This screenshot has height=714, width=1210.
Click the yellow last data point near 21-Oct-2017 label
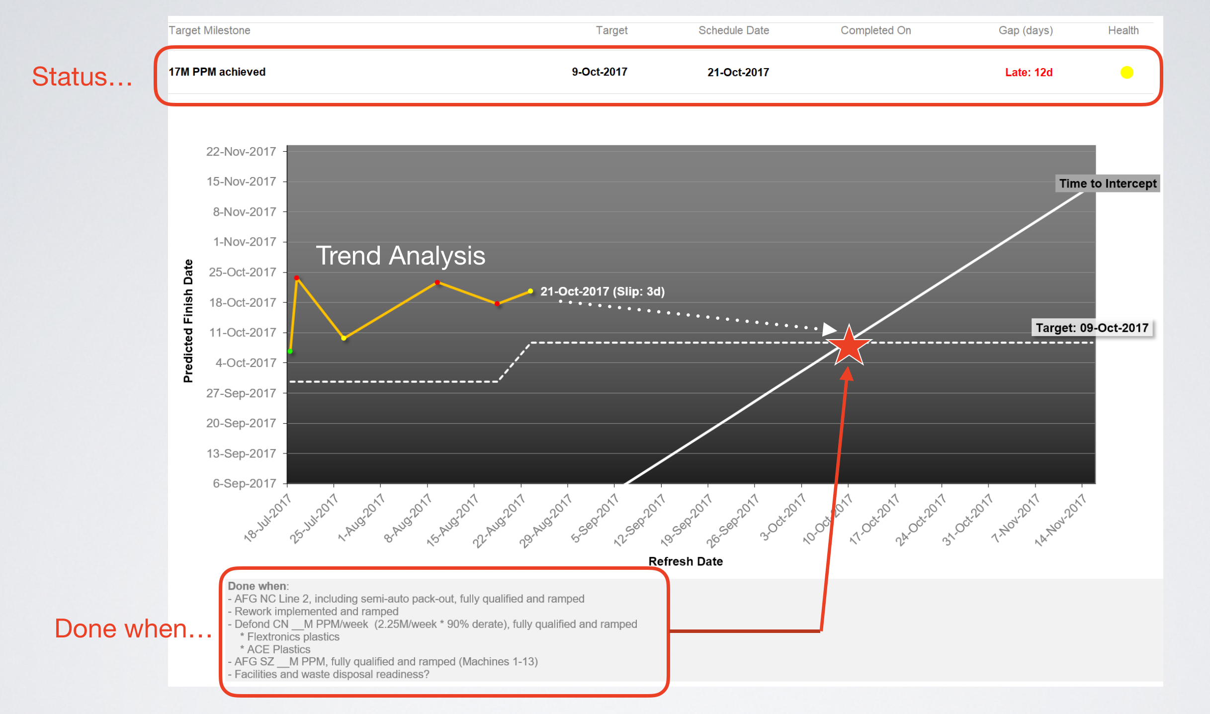tap(530, 291)
